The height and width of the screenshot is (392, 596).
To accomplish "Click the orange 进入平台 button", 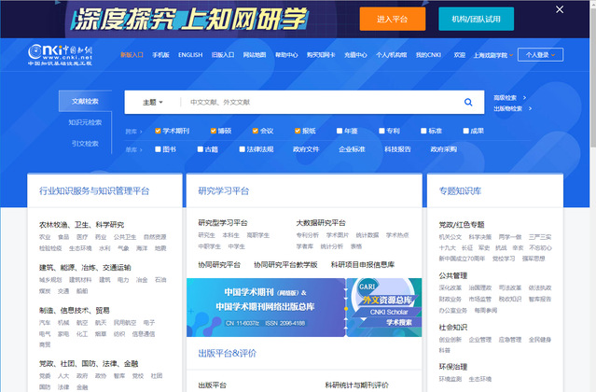I will coord(393,19).
